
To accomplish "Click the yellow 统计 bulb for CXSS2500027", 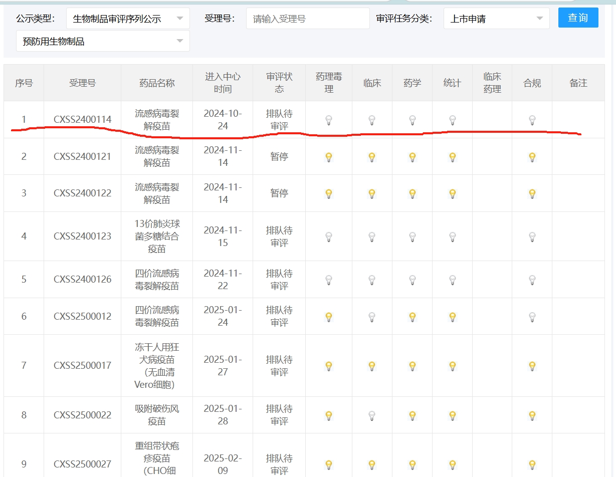I will 453,464.
